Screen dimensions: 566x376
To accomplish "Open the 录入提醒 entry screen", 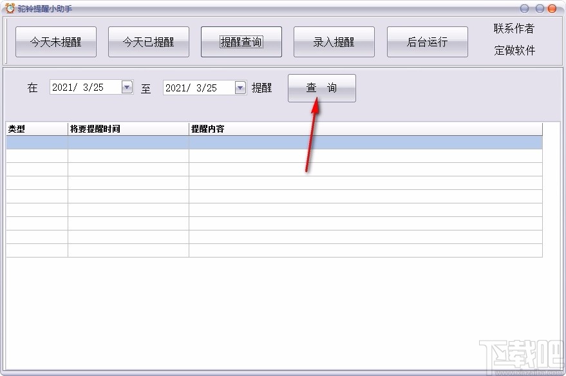I will [334, 41].
